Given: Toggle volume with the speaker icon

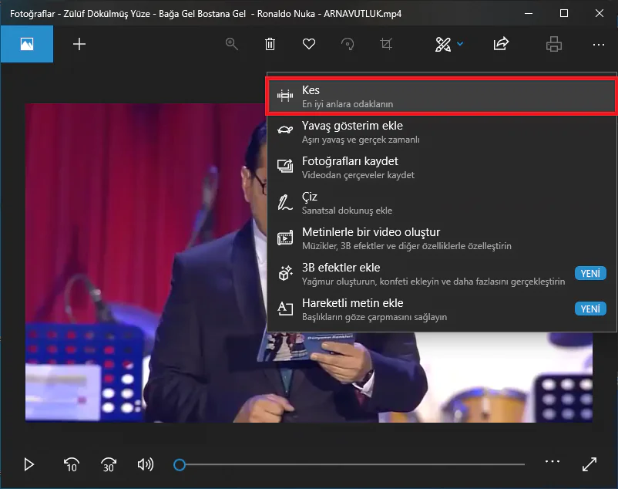Looking at the screenshot, I should coord(145,464).
